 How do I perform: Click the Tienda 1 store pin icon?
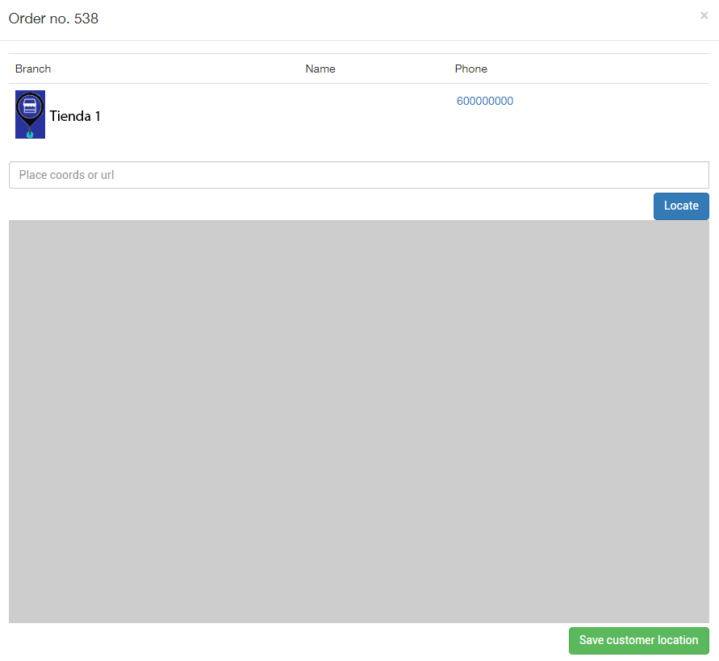(31, 114)
